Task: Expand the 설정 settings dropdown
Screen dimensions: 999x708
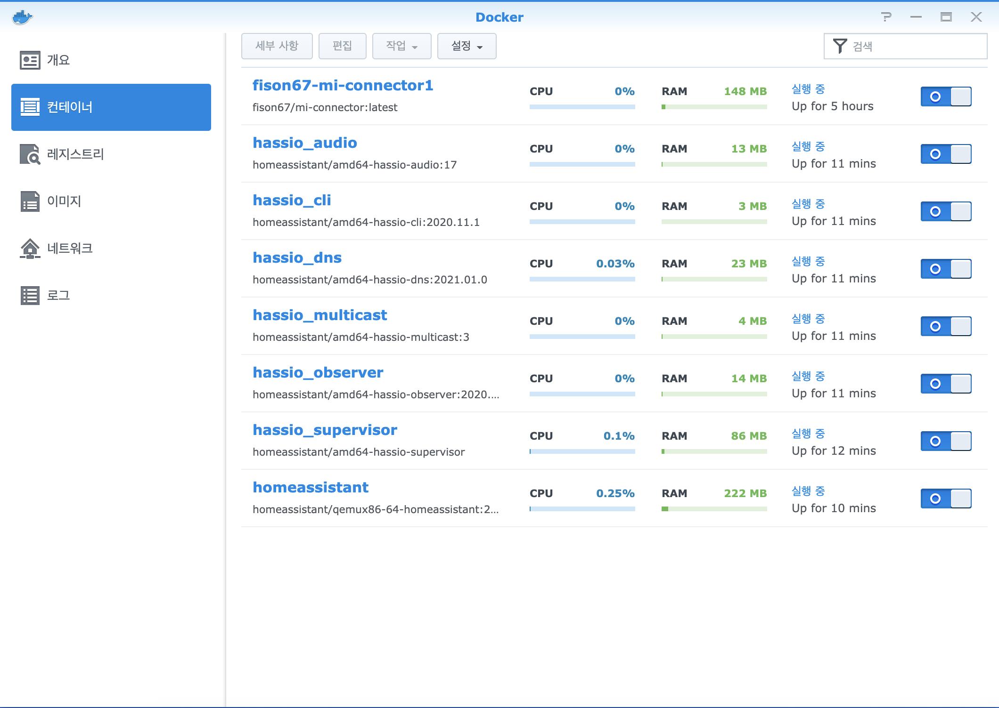Action: tap(467, 46)
